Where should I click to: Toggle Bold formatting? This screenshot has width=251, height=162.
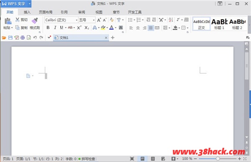tap(48, 28)
